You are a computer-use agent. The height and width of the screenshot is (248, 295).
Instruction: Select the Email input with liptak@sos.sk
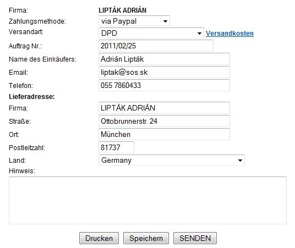point(164,72)
